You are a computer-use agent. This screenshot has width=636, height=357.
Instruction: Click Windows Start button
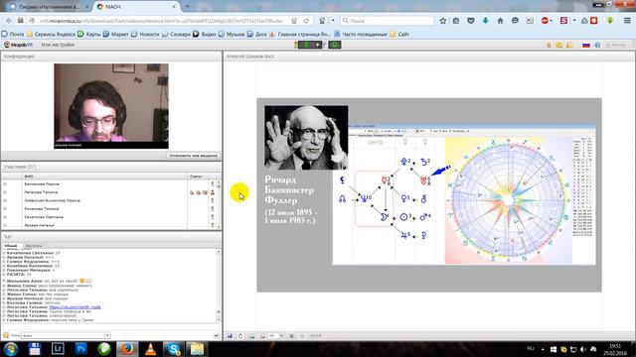point(11,348)
